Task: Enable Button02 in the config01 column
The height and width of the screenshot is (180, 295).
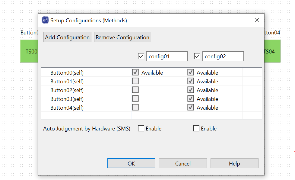Action: point(135,90)
